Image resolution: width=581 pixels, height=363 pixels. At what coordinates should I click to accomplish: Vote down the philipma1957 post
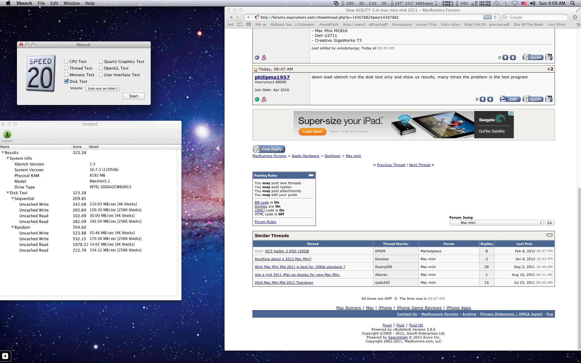tap(490, 99)
